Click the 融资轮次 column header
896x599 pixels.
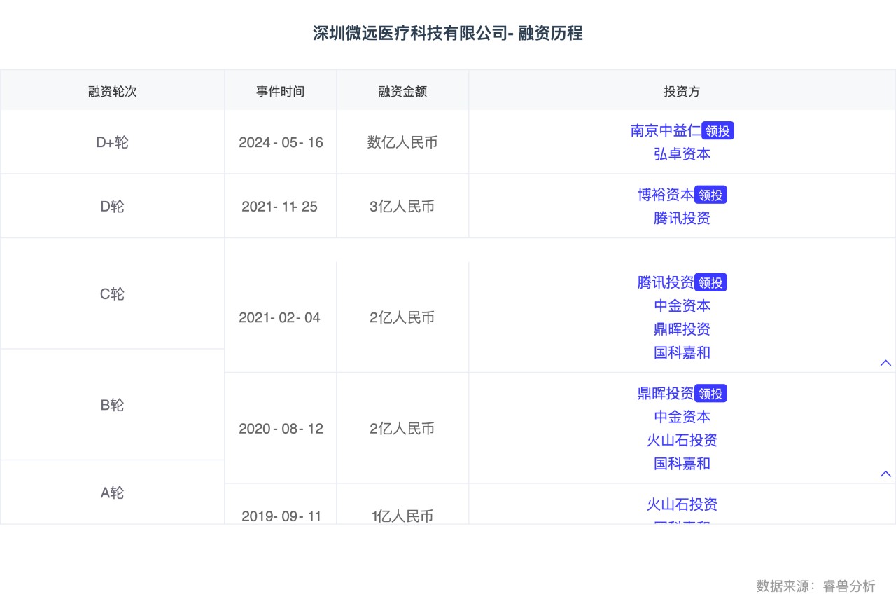[112, 91]
